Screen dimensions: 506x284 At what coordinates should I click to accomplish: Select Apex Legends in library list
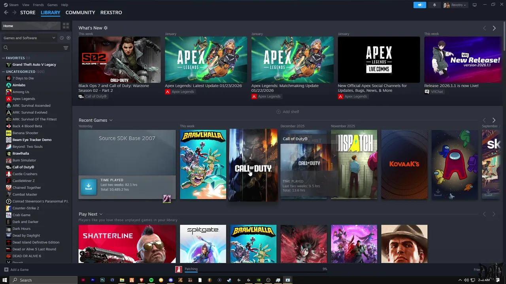pos(24,99)
